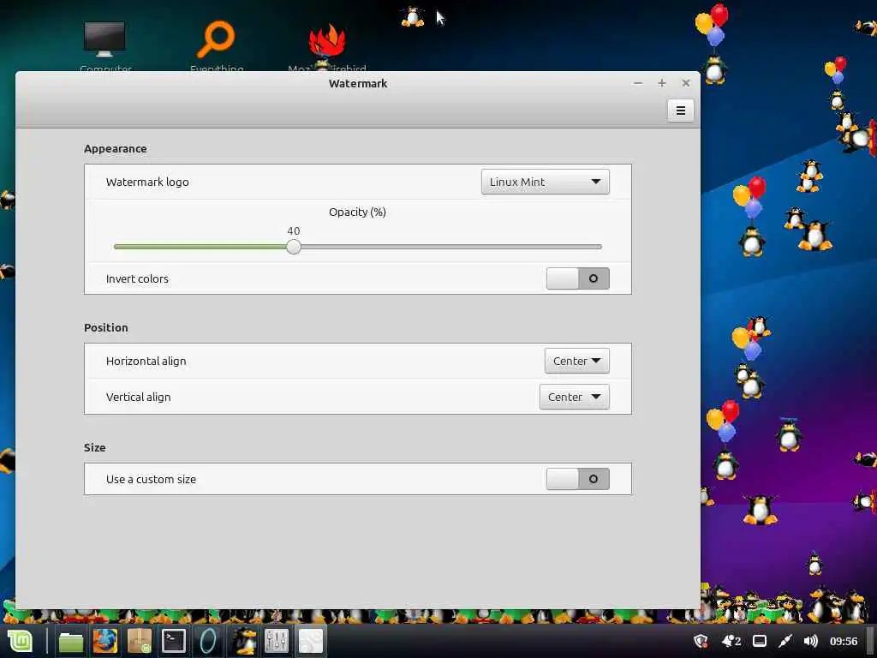Toggle the Use a custom size switch
Image resolution: width=877 pixels, height=658 pixels.
click(577, 478)
